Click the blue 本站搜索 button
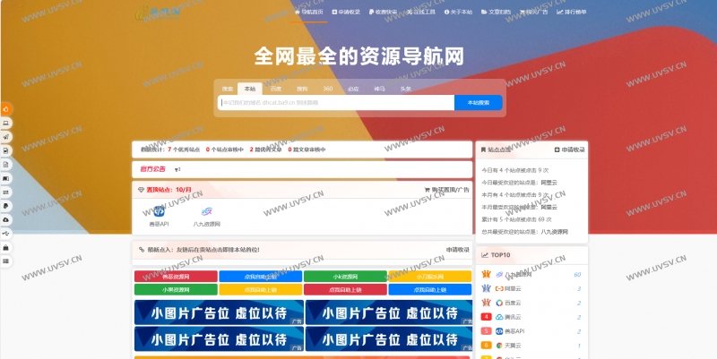Viewport: 717px width, 359px height. point(479,103)
